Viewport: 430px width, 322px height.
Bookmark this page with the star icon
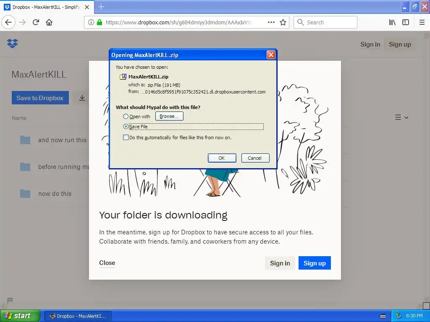[x=283, y=22]
